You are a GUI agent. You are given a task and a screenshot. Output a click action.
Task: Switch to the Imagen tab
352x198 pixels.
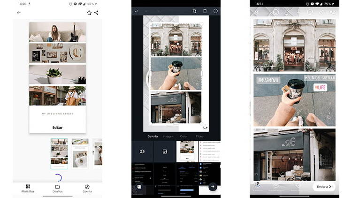[x=168, y=136]
